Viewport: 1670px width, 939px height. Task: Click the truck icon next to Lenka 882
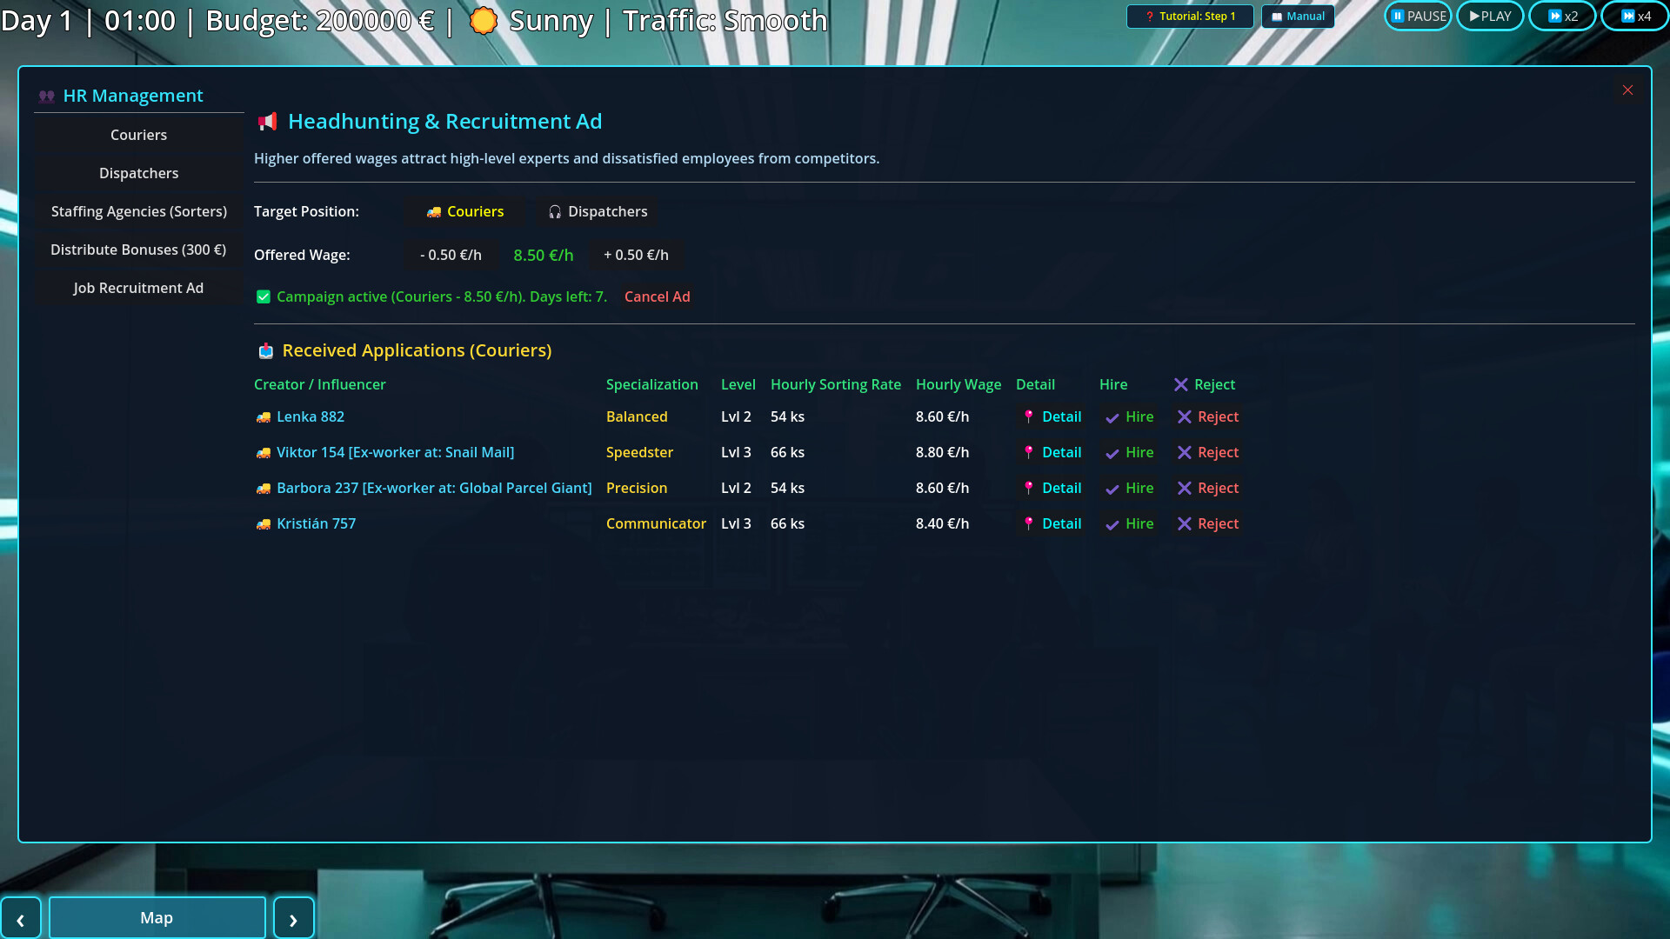coord(263,417)
